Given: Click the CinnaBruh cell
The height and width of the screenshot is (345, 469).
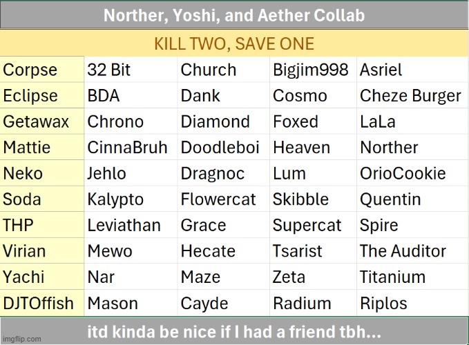Looking at the screenshot, I should pyautogui.click(x=131, y=147).
